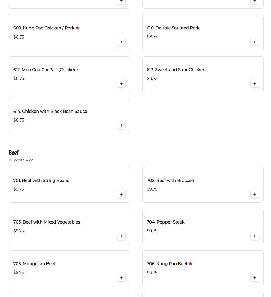
Task: Add Chicken with Black Bean Sauce
Action: tap(121, 125)
